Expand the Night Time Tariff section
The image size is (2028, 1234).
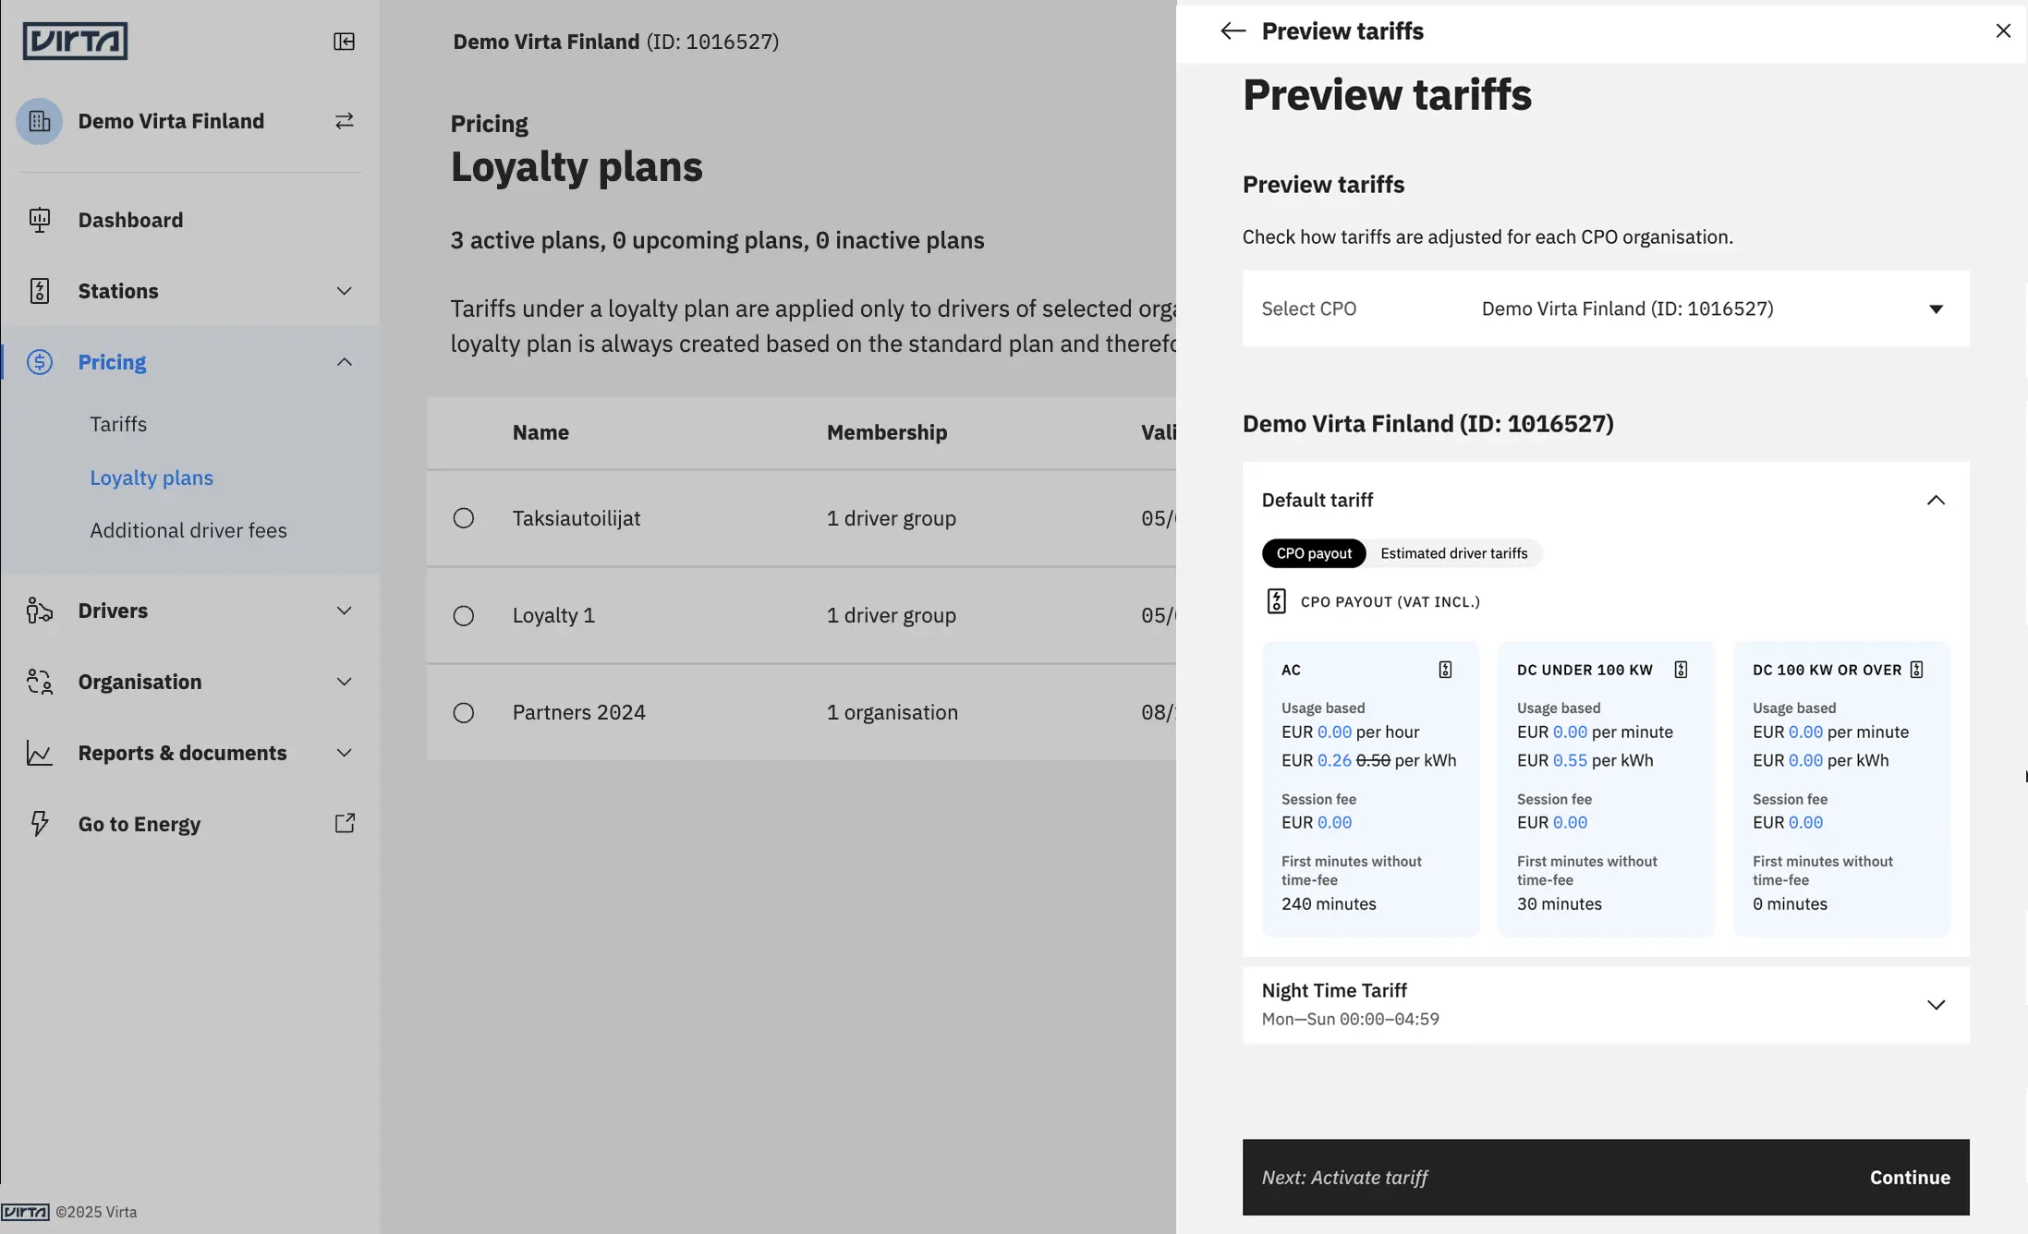coord(1936,1005)
